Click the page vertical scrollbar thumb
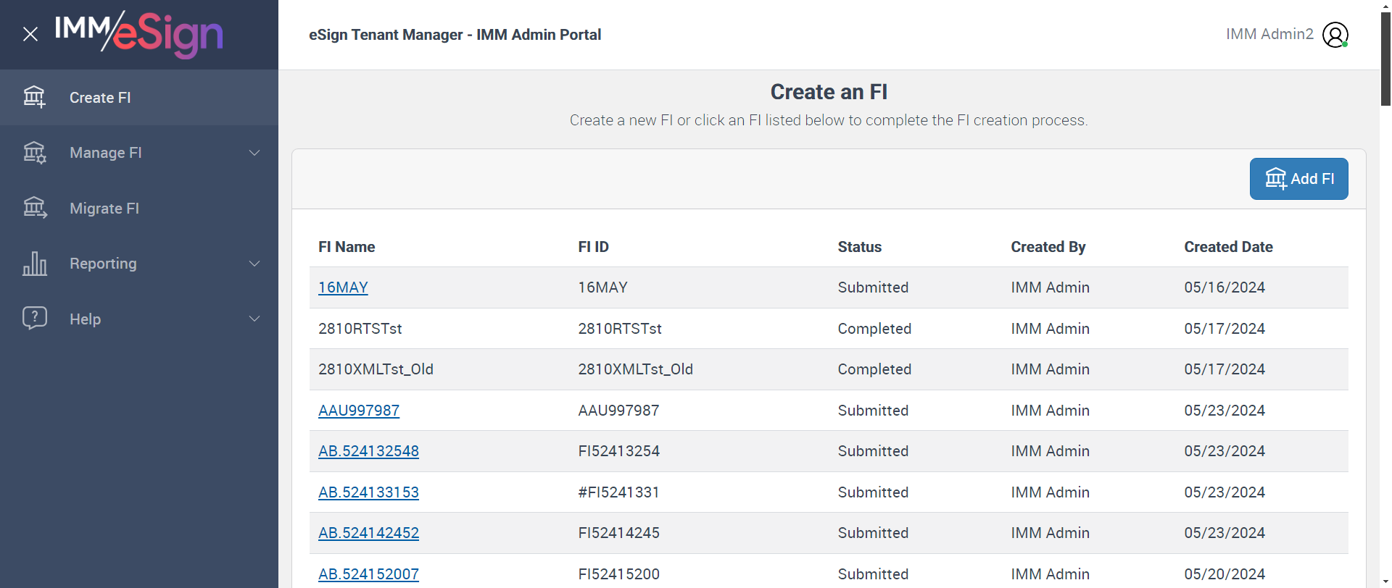This screenshot has height=588, width=1392. pyautogui.click(x=1385, y=58)
